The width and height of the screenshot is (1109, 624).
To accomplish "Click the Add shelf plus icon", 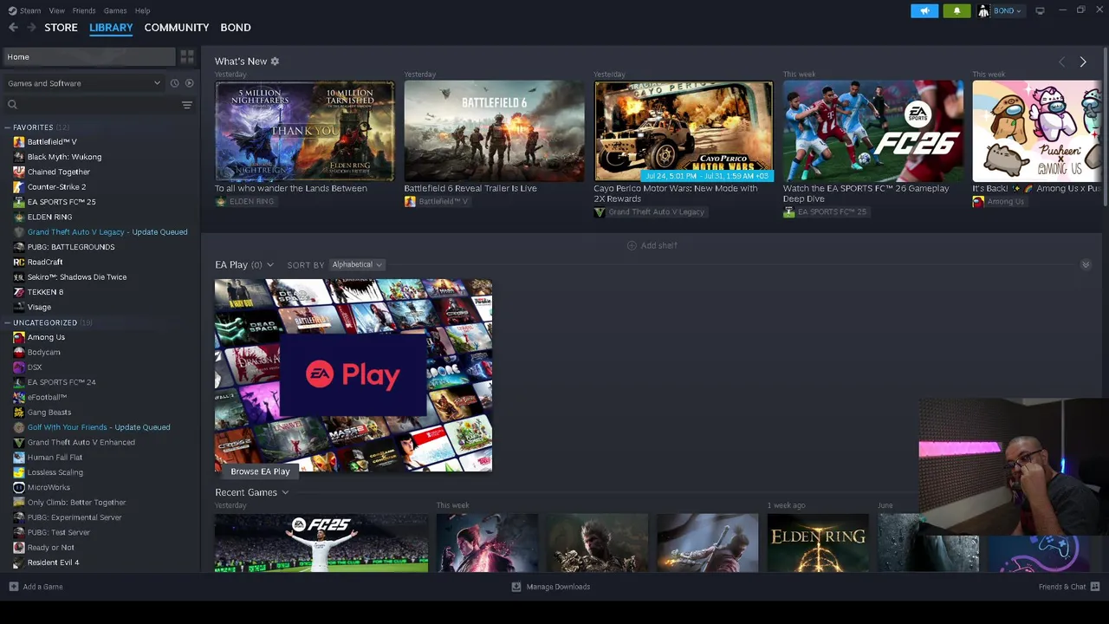I will click(x=632, y=245).
